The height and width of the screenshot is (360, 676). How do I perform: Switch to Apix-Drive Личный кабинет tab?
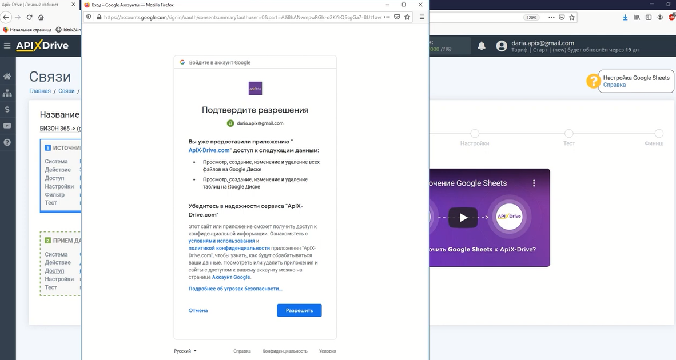[34, 5]
